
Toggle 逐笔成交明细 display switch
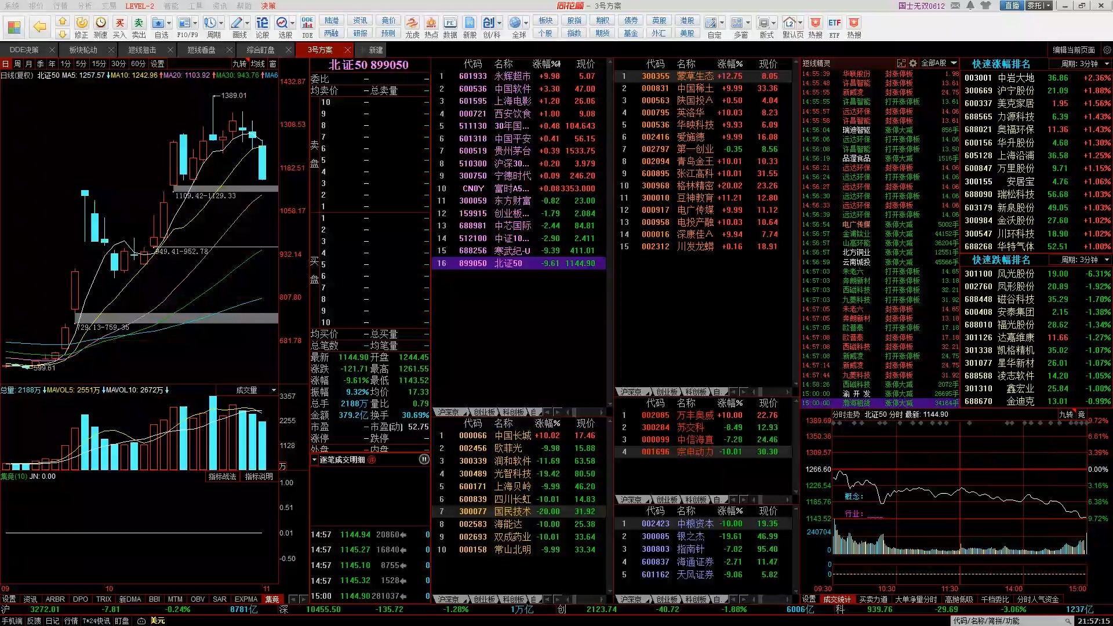(425, 460)
